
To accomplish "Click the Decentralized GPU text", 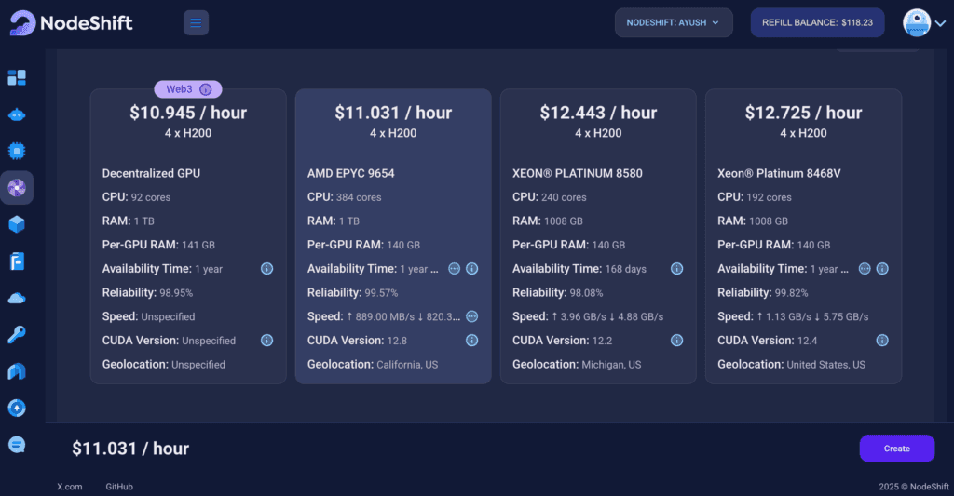I will click(151, 173).
